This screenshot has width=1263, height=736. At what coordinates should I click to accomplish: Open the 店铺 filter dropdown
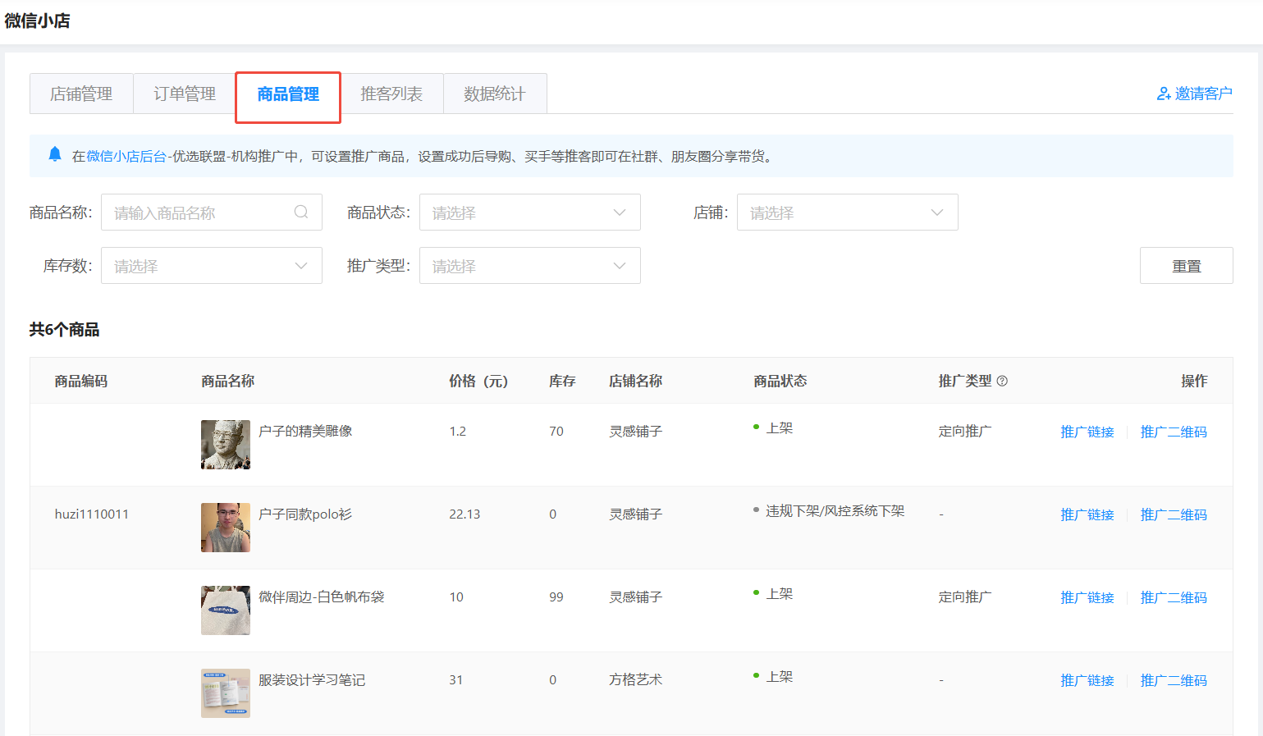pyautogui.click(x=847, y=213)
